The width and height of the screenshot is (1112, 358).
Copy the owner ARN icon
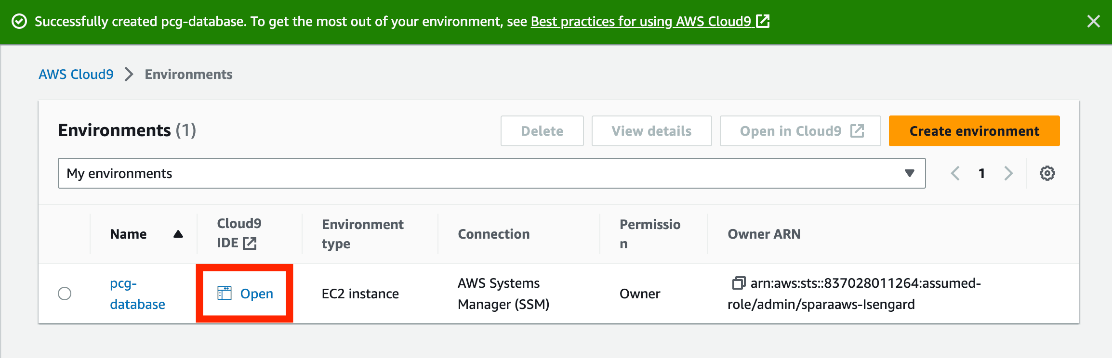pyautogui.click(x=739, y=283)
